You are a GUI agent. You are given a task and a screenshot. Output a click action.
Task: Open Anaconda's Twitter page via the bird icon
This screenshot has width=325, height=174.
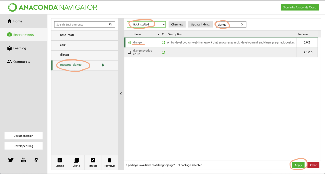pos(11,160)
